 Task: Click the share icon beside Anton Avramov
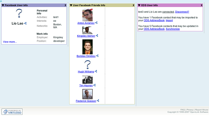tap(96, 23)
